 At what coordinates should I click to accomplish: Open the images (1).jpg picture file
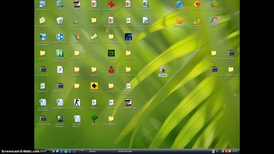94,4
